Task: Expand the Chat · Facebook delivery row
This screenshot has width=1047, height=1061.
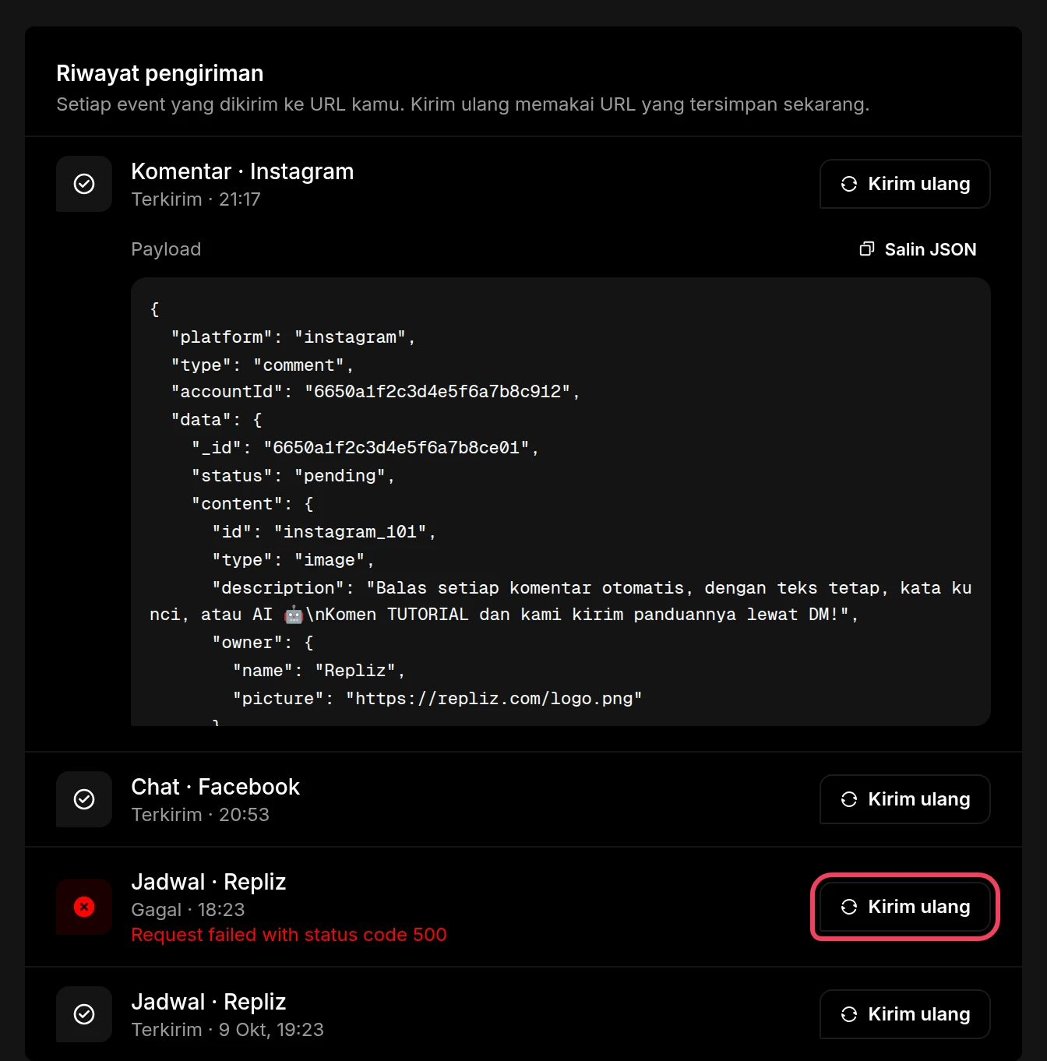Action: [215, 787]
